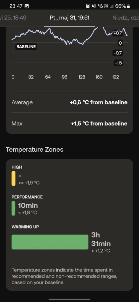The width and height of the screenshot is (139, 302).
Task: Tap the +0,7 axis label on chart
Action: tap(118, 33)
